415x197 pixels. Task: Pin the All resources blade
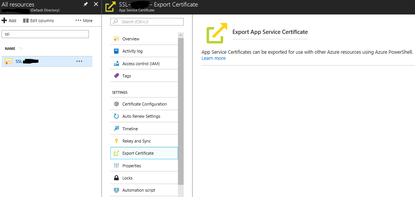(86, 4)
